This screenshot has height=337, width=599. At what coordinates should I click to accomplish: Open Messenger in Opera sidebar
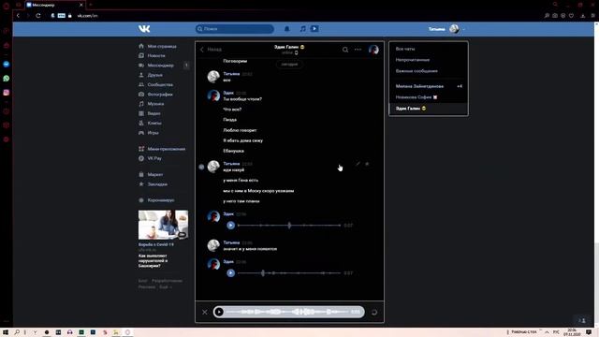pos(7,65)
